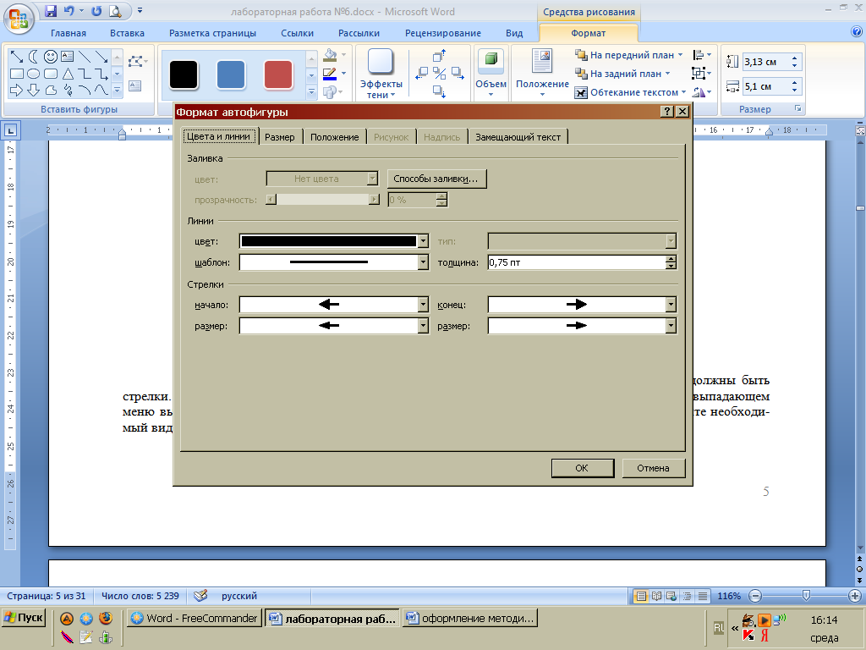Open the Главная ribbon tab
866x650 pixels.
[x=69, y=33]
